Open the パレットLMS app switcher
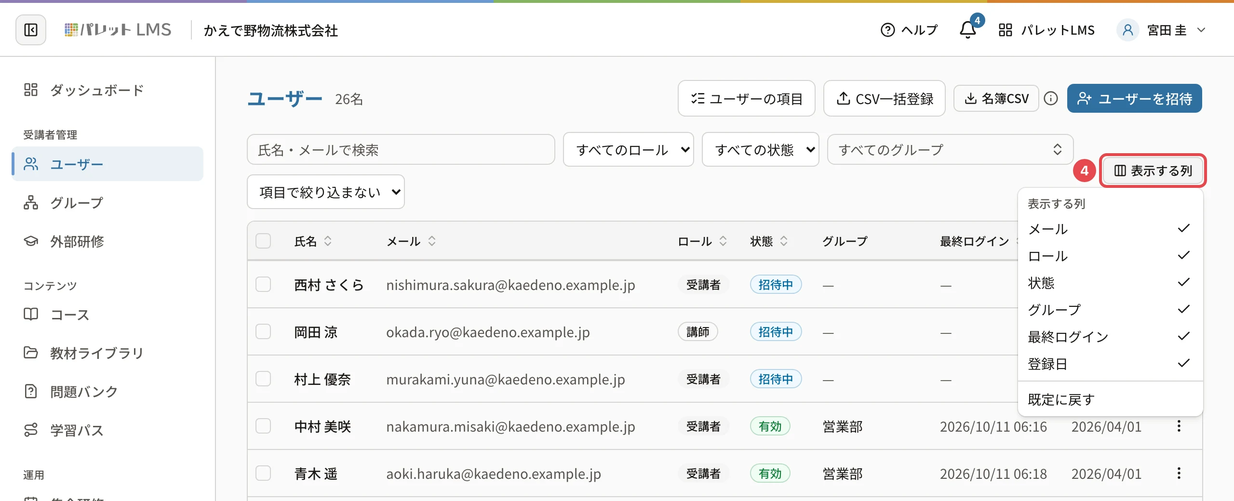The width and height of the screenshot is (1234, 501). pos(1046,30)
